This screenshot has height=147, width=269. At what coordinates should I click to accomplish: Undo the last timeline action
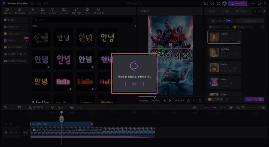tap(5, 107)
